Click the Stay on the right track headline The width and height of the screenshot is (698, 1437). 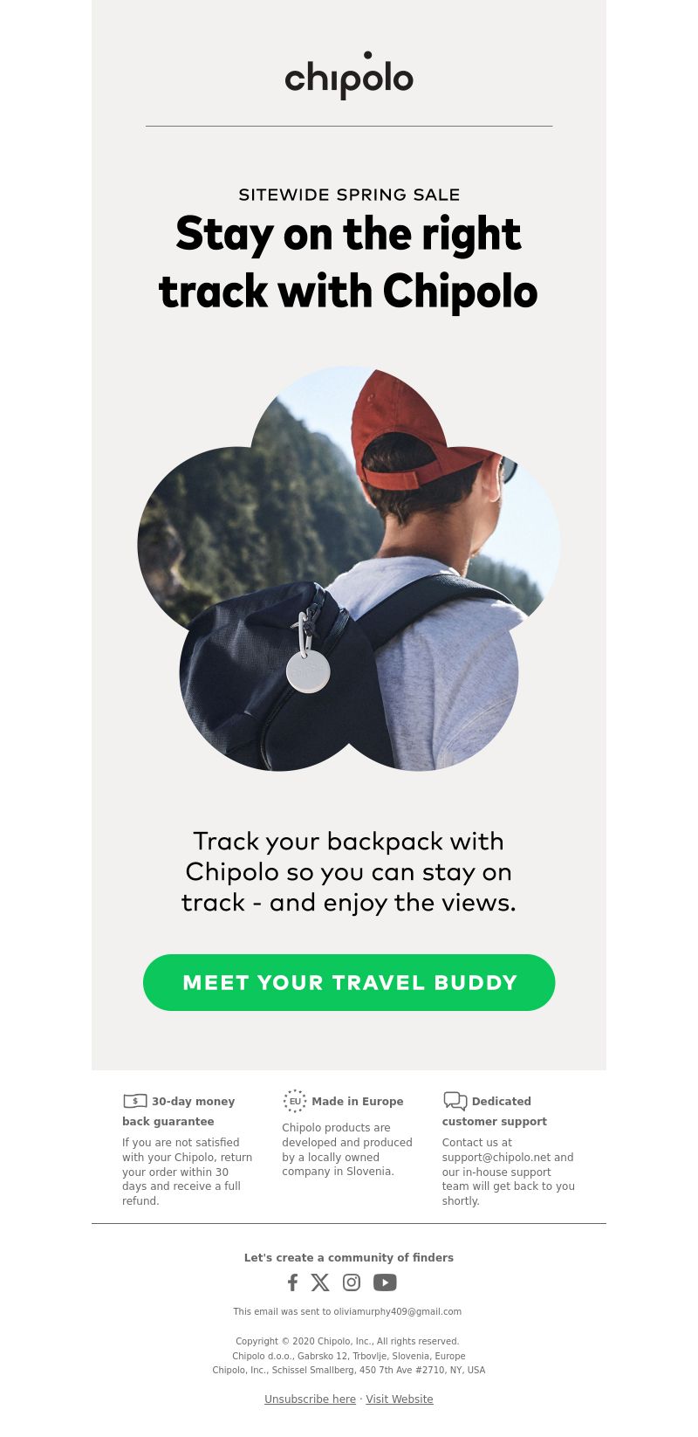click(348, 262)
